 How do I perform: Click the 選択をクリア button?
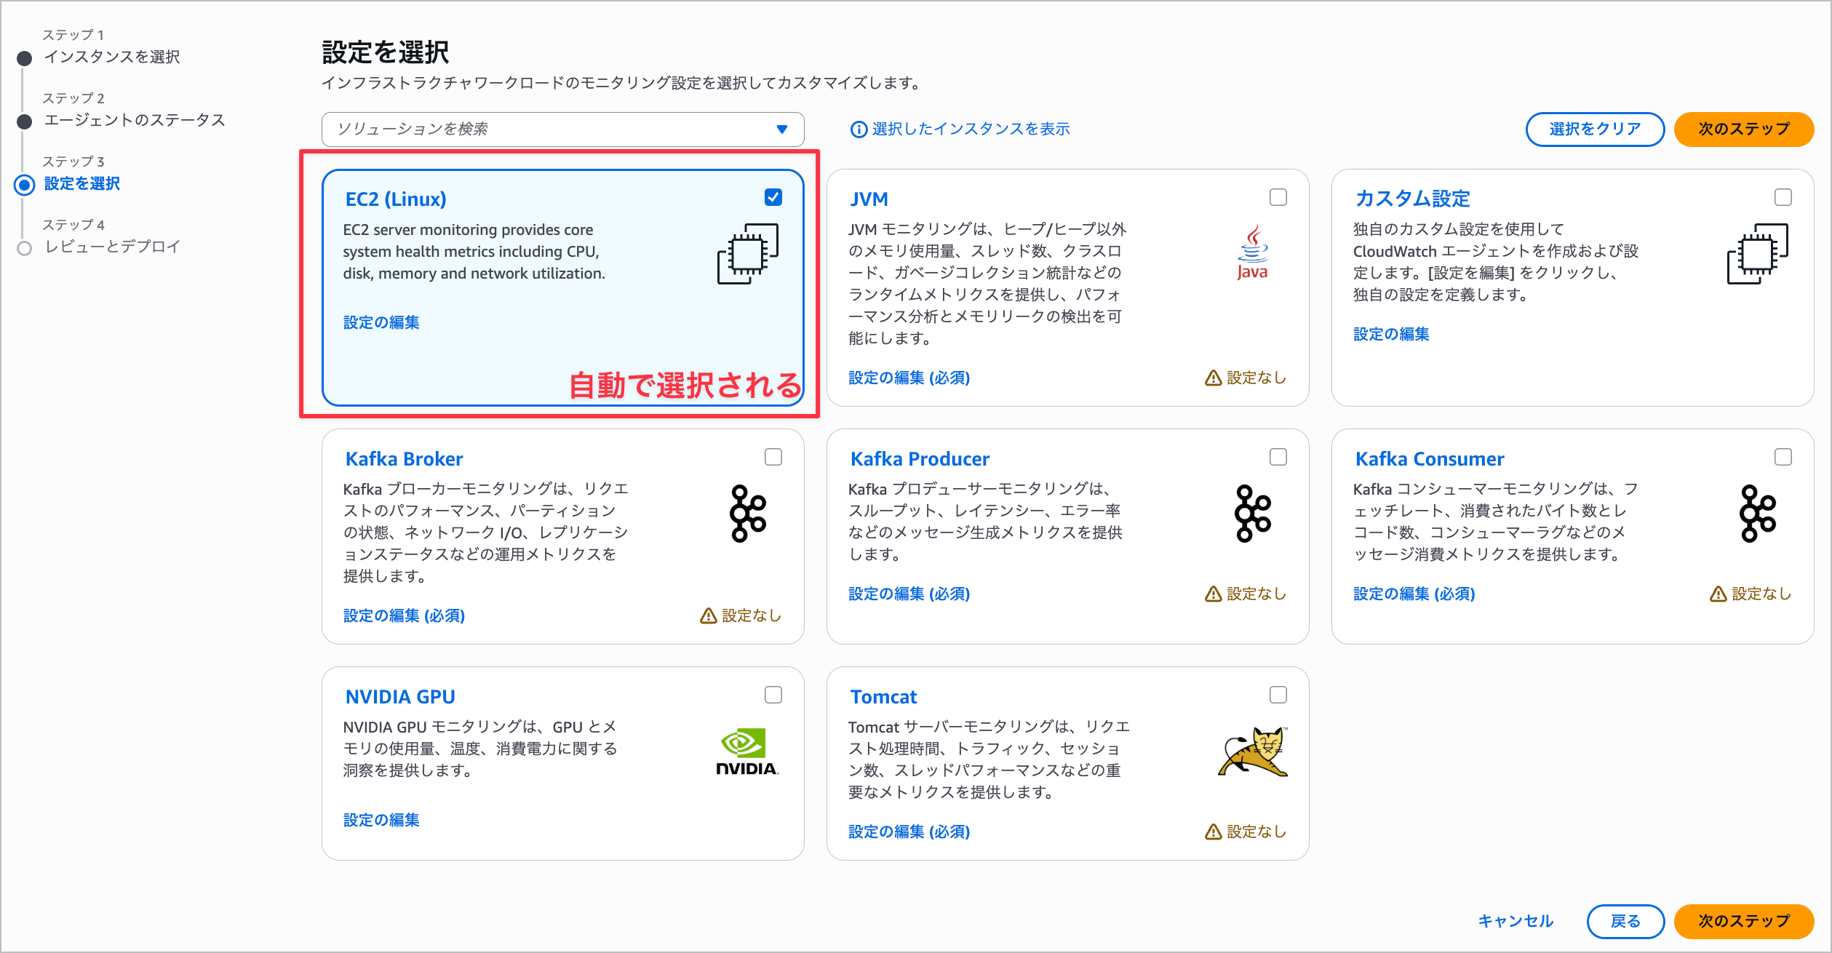(1595, 129)
